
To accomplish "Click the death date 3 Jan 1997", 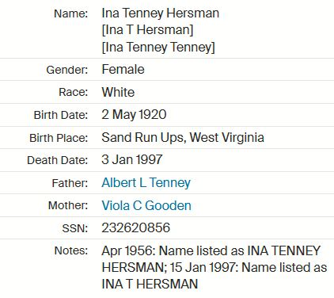I will (132, 160).
